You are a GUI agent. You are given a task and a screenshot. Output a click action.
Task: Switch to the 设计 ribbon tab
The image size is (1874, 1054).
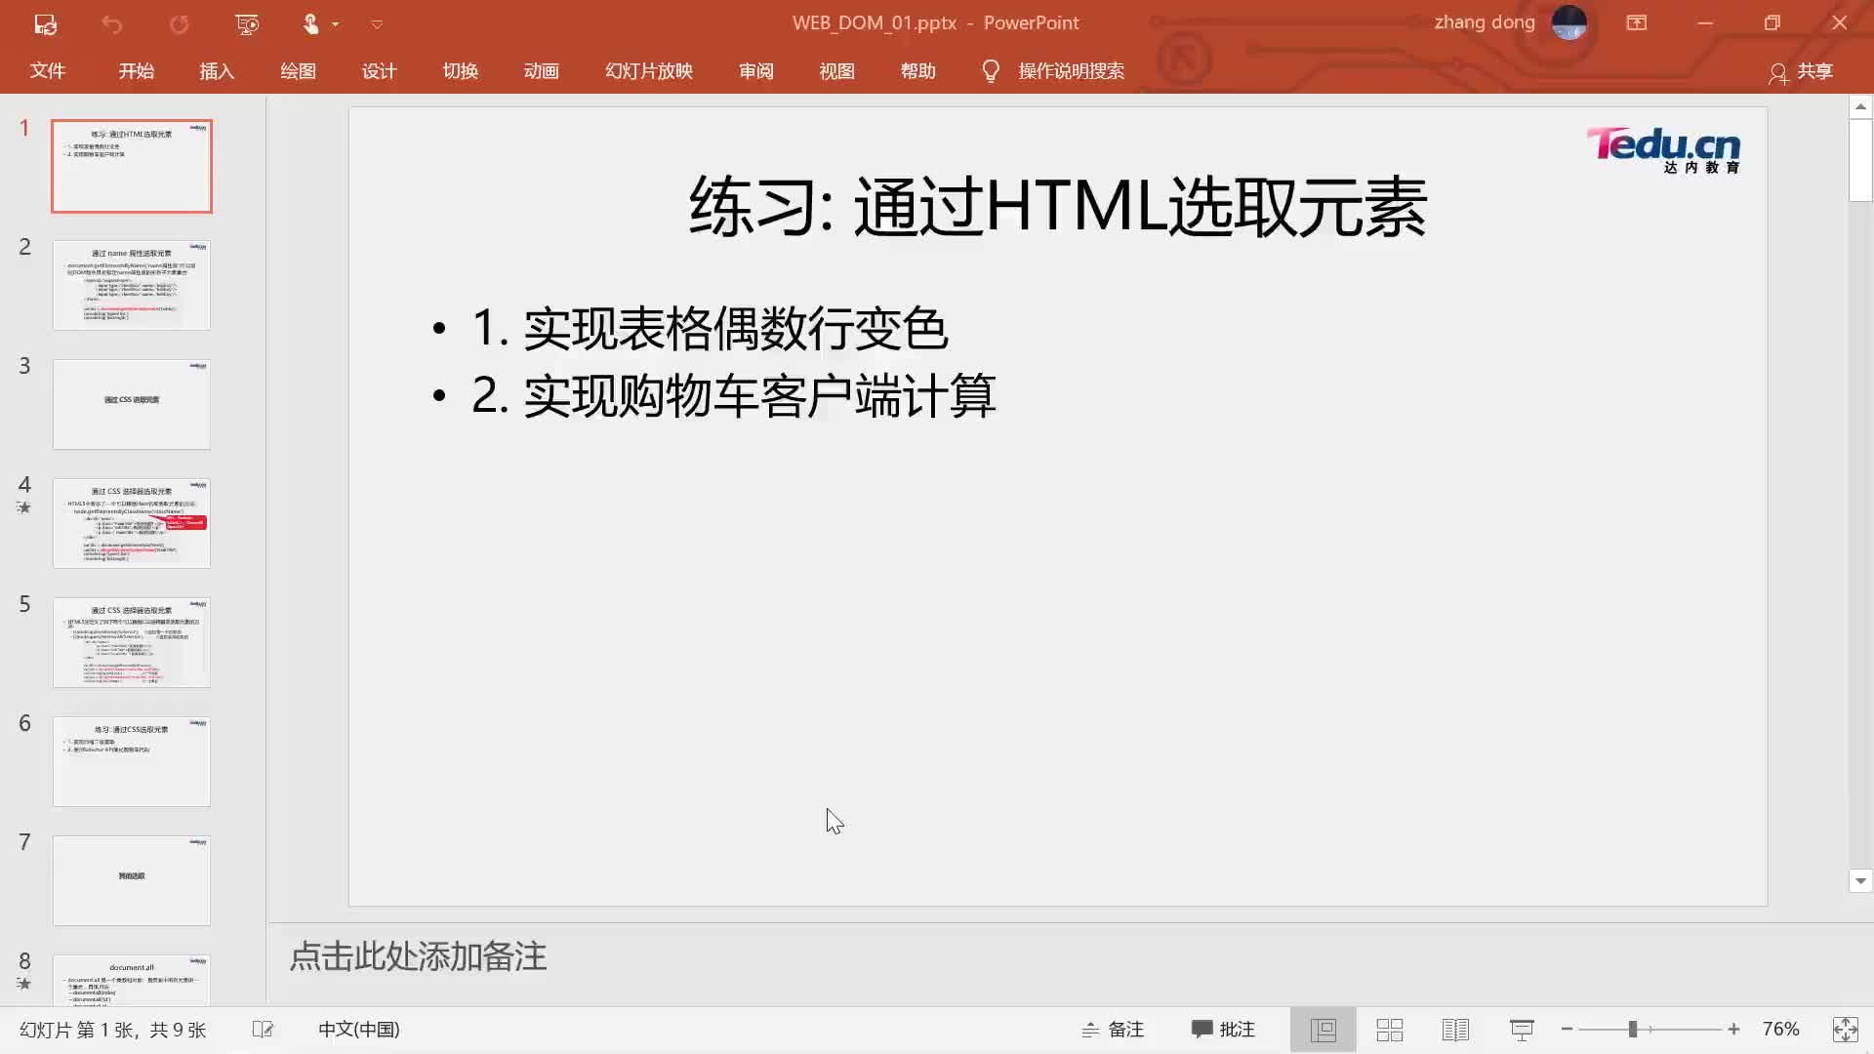[x=379, y=71]
